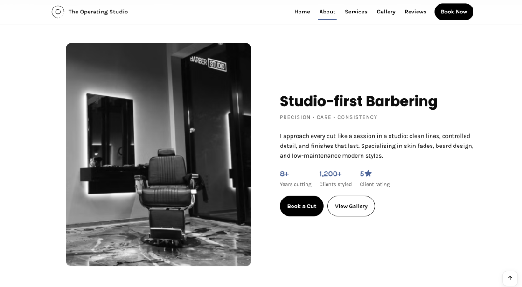Click the circular studio logo icon

click(x=57, y=12)
